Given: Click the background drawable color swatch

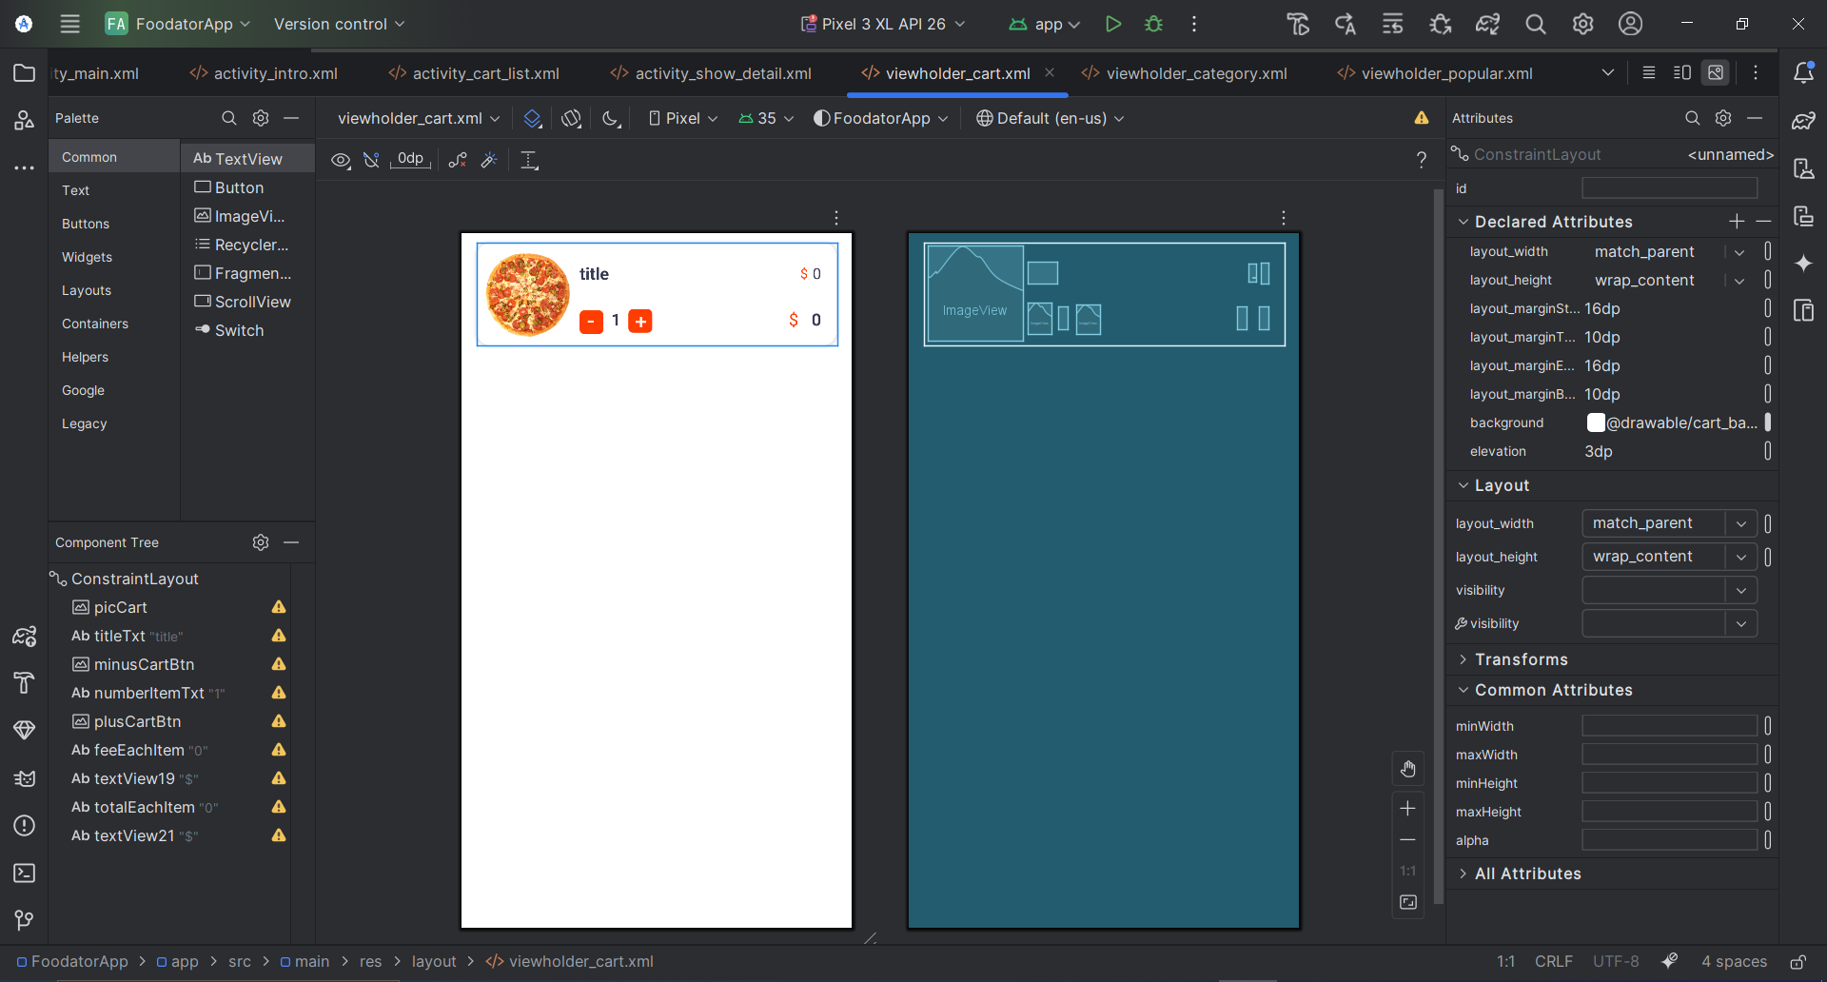Looking at the screenshot, I should coord(1596,422).
